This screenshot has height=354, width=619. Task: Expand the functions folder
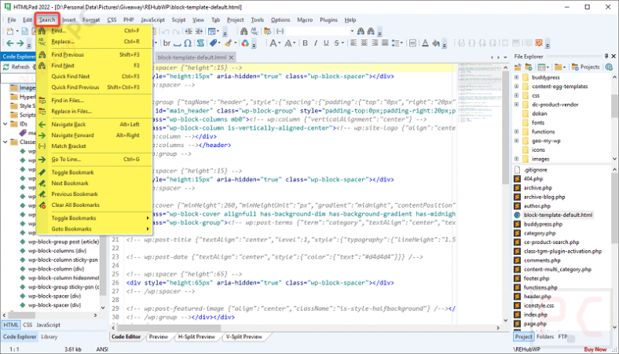pyautogui.click(x=516, y=131)
